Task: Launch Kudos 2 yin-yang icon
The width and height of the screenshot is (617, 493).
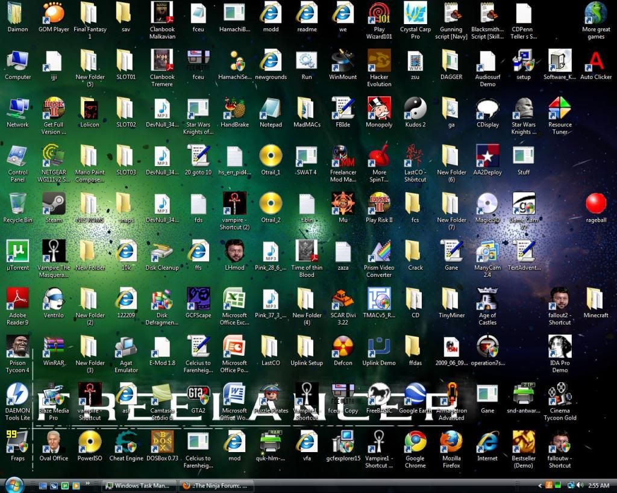Action: click(x=415, y=108)
